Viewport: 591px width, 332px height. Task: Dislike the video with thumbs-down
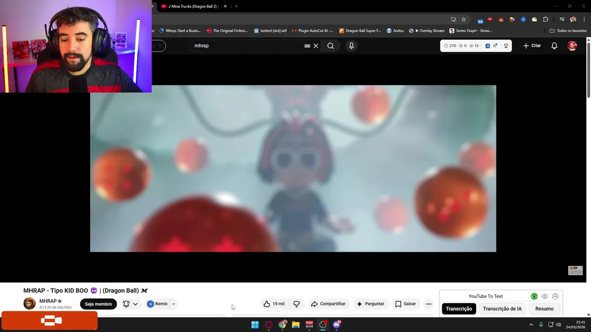point(296,304)
